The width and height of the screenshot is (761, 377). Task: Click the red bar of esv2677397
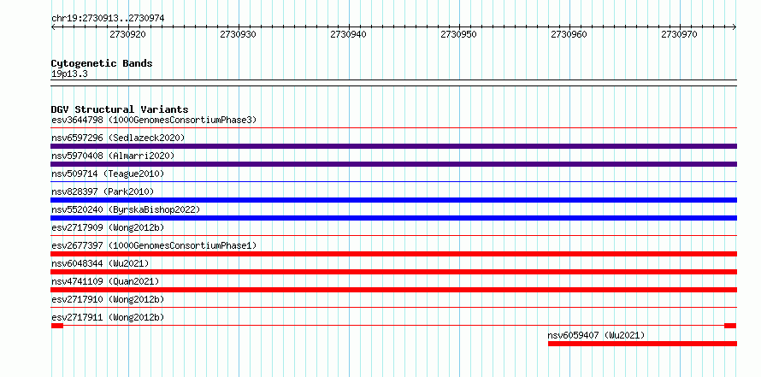tap(393, 254)
